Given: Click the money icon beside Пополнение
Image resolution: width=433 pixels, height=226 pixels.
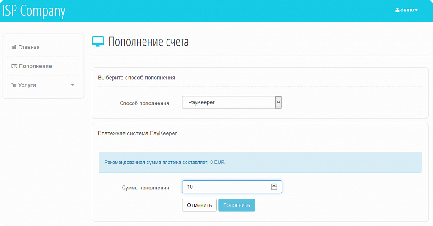Looking at the screenshot, I should (x=14, y=66).
